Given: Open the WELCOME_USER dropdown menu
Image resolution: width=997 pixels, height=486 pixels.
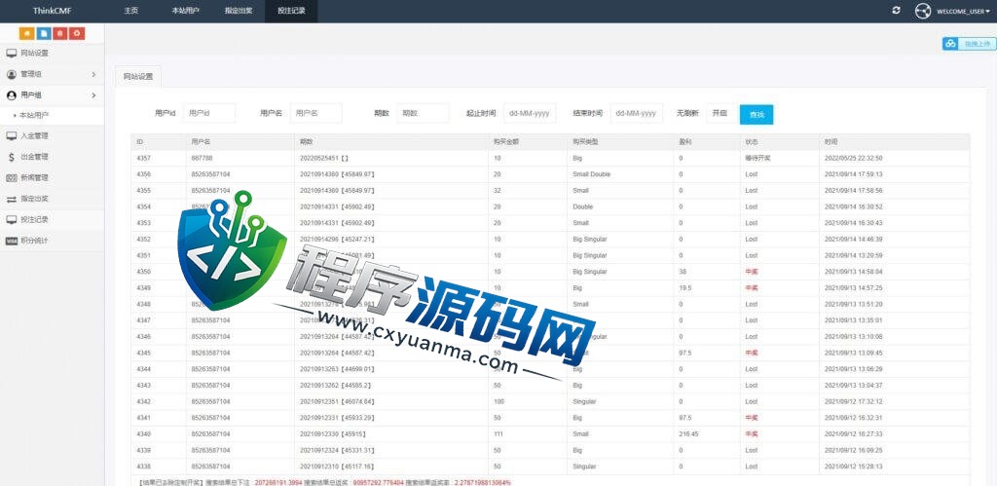Looking at the screenshot, I should (x=963, y=12).
